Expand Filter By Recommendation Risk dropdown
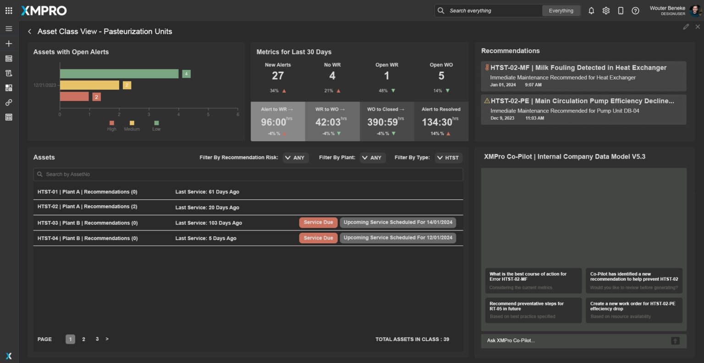This screenshot has height=363, width=704. coord(295,158)
